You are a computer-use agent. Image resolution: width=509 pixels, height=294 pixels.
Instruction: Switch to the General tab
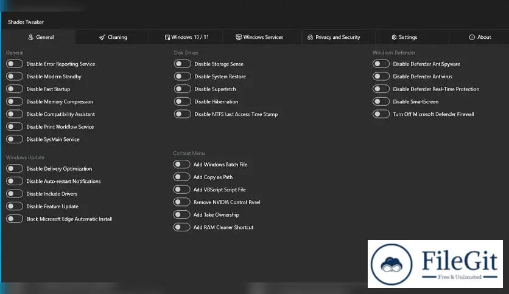point(38,37)
